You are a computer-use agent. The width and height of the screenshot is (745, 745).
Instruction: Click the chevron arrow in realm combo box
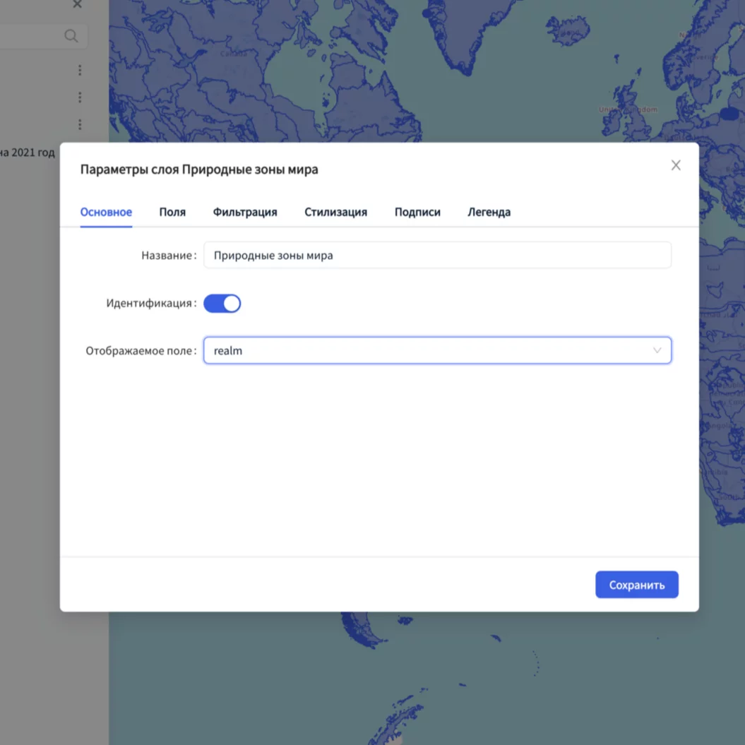point(657,351)
